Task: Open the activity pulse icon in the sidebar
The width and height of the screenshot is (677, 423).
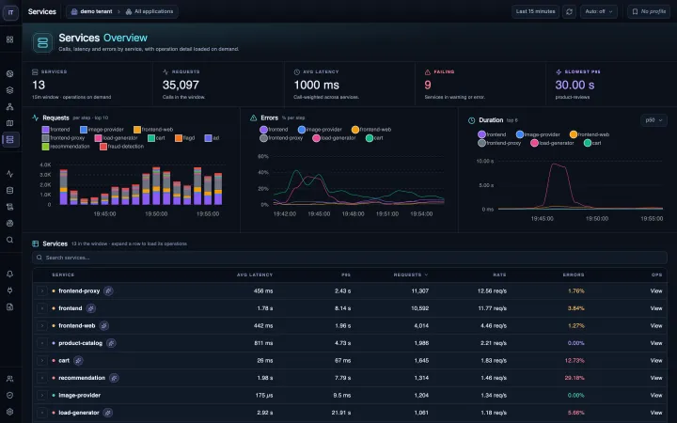Action: [10, 174]
